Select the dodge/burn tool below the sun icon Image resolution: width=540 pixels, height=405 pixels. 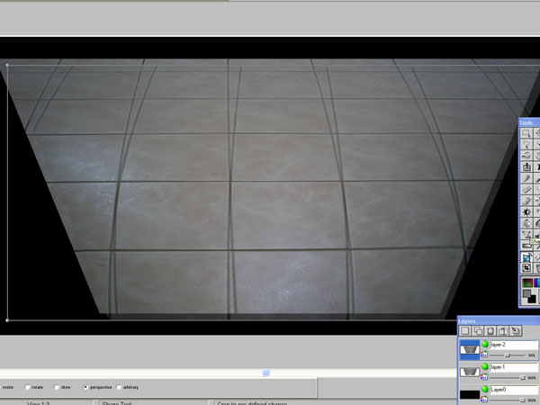point(526,223)
